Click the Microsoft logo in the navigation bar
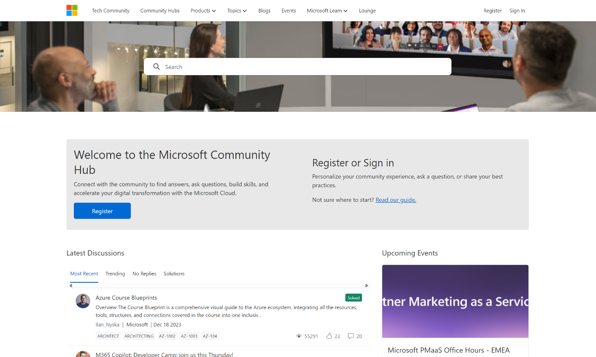 click(x=72, y=10)
